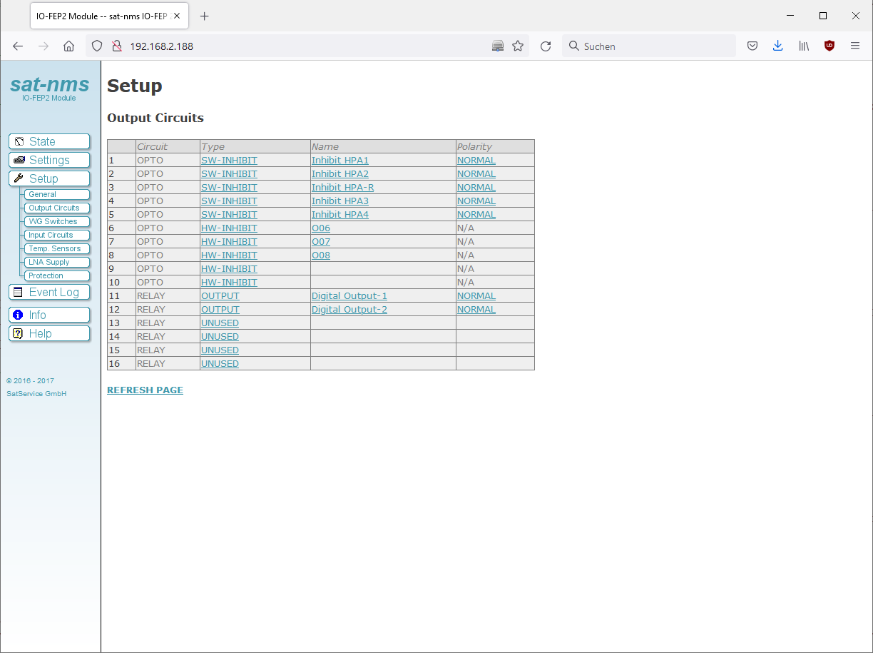Click the Firefox downloads arrow icon
Screen dimensions: 873x653
pyautogui.click(x=777, y=46)
